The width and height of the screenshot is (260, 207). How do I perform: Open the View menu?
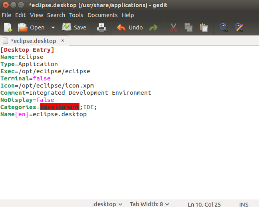[x=36, y=15]
